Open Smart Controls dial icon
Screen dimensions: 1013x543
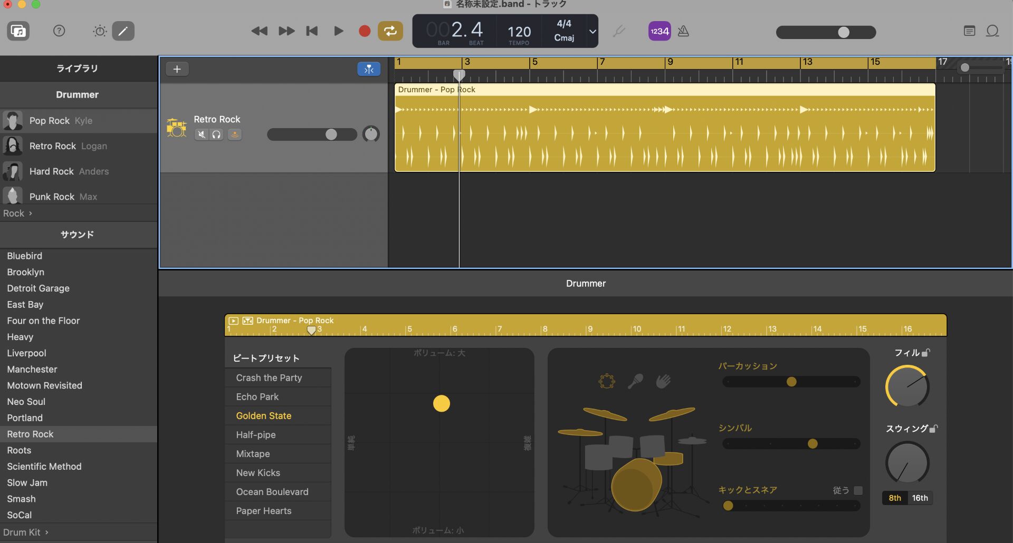pyautogui.click(x=100, y=31)
